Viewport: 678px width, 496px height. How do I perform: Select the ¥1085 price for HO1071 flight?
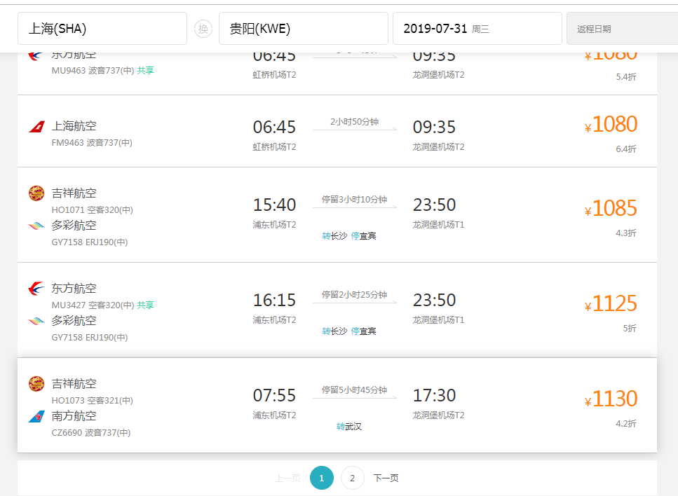611,208
